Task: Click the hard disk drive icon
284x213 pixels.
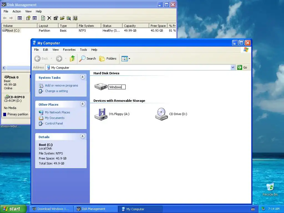Action: click(101, 87)
